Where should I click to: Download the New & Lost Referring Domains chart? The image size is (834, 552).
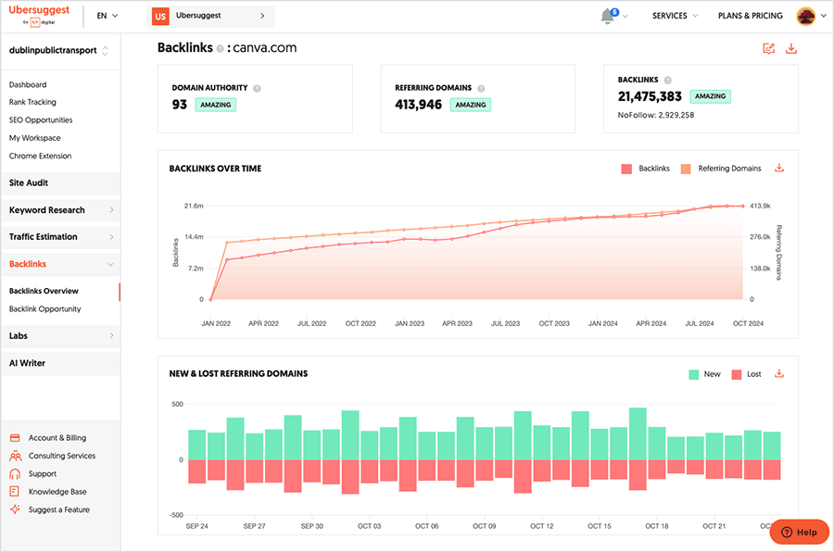779,374
